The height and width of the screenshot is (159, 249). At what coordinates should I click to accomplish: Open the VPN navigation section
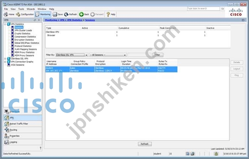coord(23,118)
